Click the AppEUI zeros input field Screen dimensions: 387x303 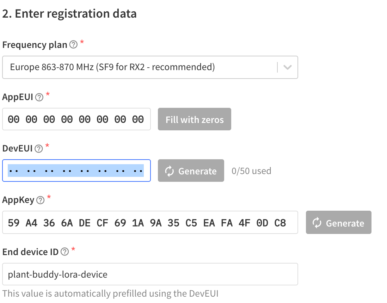[x=76, y=119]
